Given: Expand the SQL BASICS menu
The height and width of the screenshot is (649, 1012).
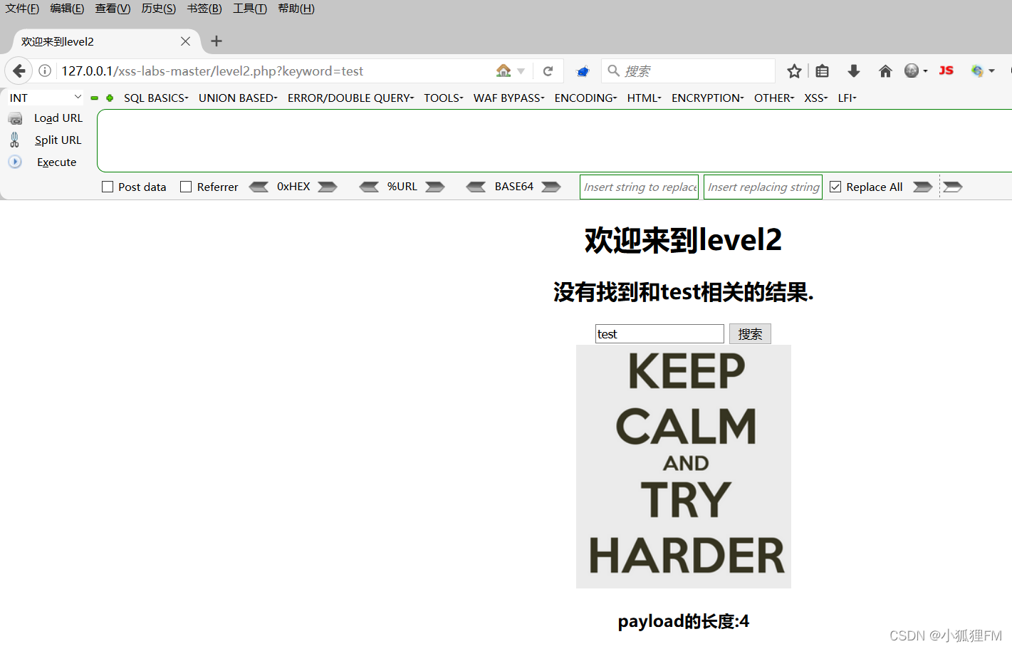Looking at the screenshot, I should coord(156,98).
